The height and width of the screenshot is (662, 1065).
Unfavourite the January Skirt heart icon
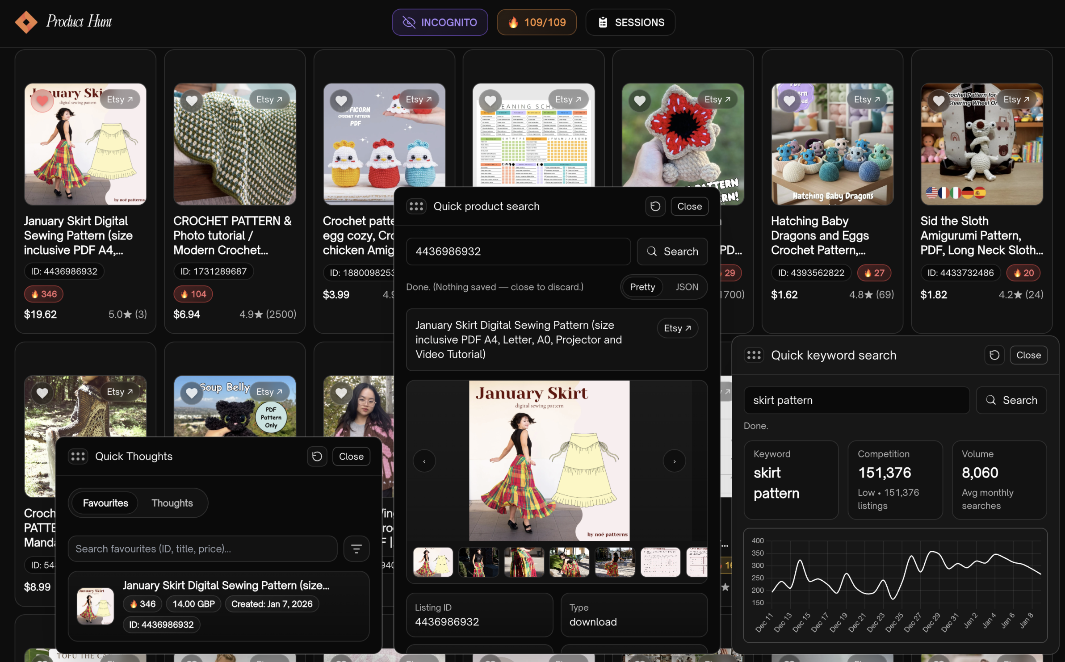click(x=42, y=100)
